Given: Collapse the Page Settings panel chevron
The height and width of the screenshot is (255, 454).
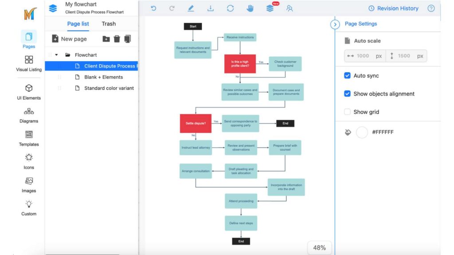Looking at the screenshot, I should [335, 24].
